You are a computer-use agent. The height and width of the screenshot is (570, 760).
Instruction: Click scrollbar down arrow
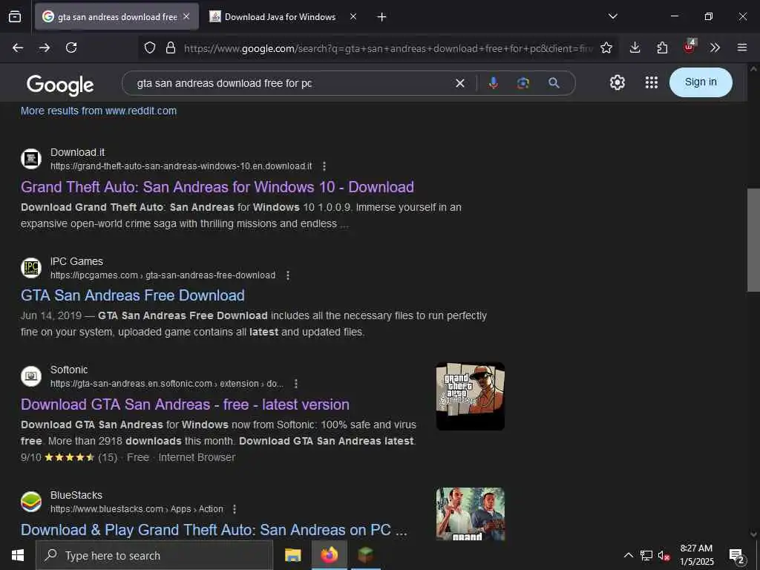(x=753, y=534)
